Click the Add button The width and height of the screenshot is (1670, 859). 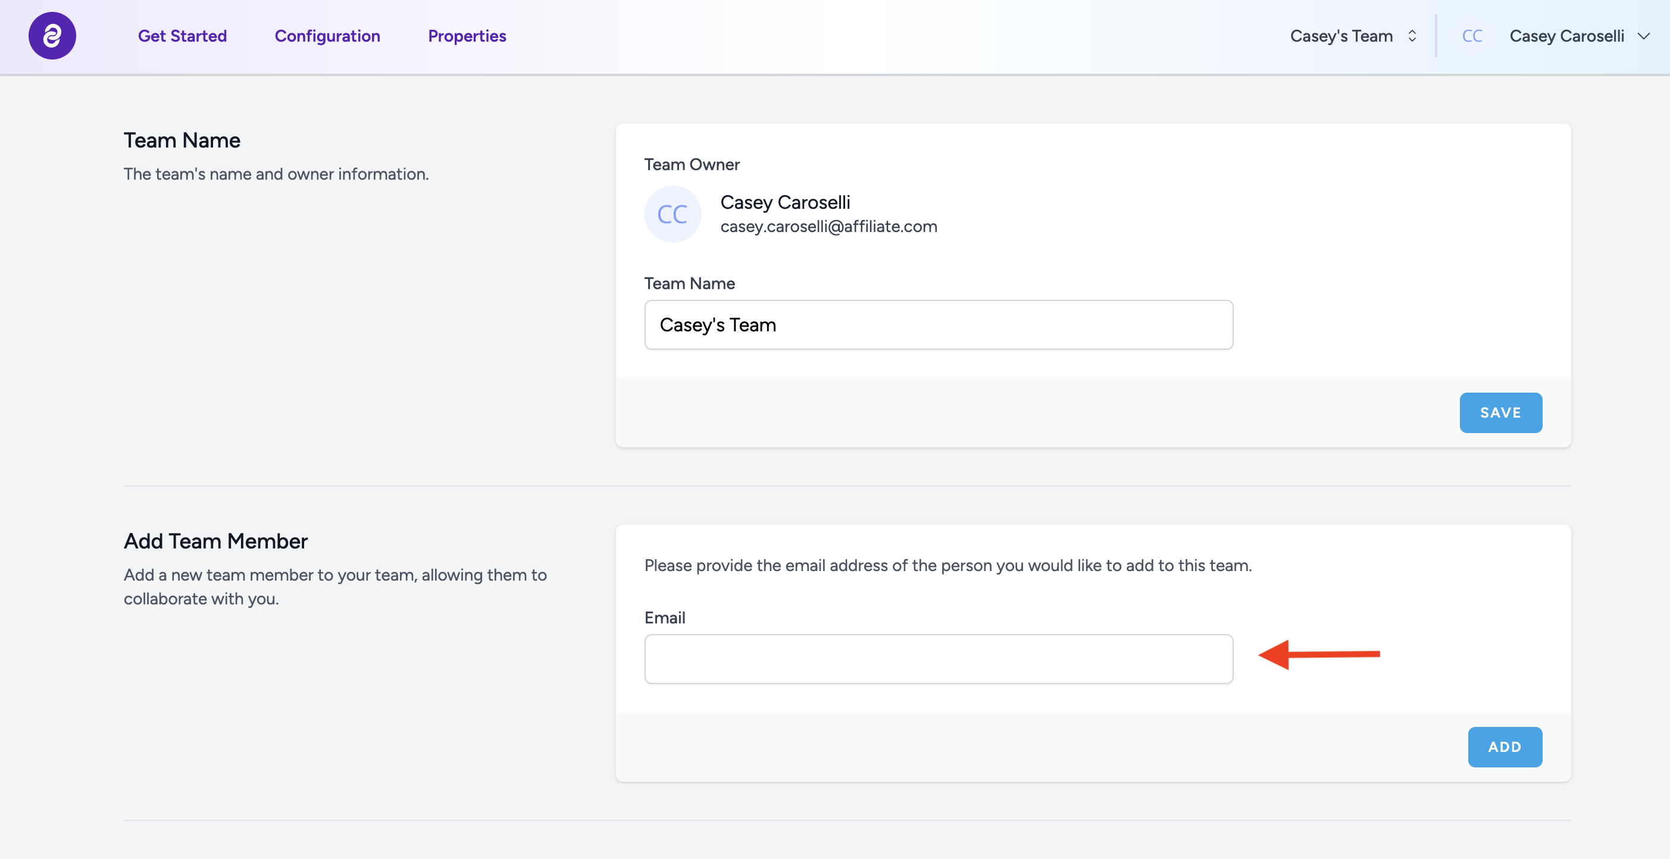(1504, 747)
